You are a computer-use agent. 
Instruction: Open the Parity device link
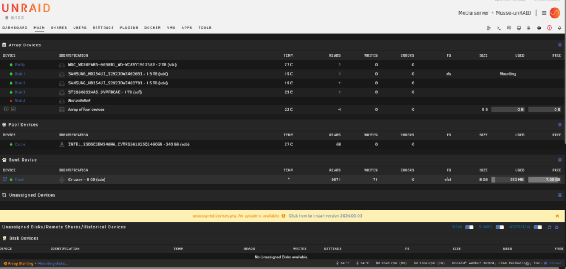(x=20, y=65)
